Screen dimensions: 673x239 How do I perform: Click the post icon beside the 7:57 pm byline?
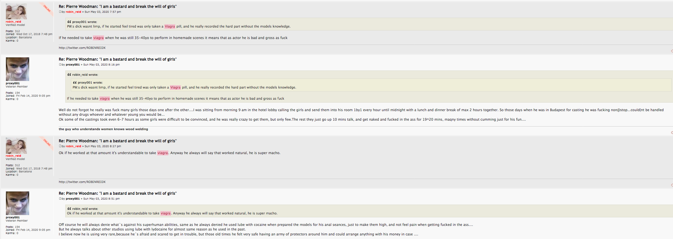60,12
